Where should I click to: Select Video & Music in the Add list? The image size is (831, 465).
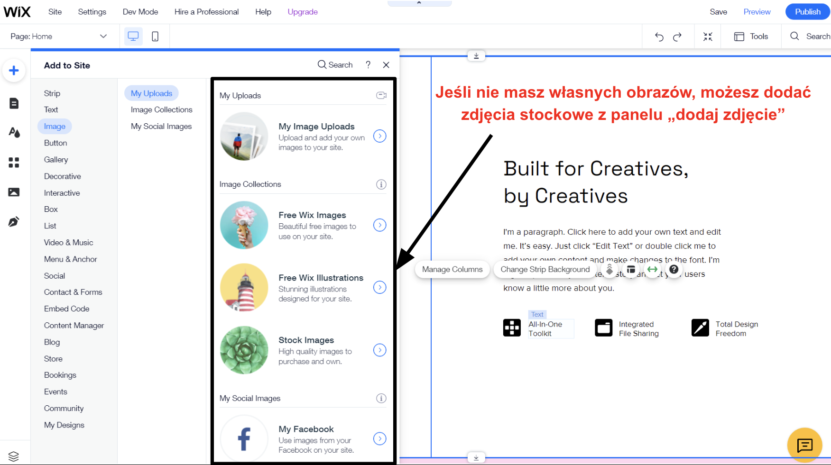[x=68, y=242]
